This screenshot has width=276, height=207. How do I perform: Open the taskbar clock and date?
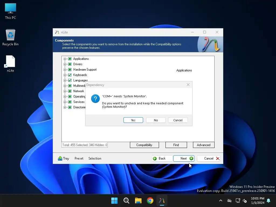257,201
